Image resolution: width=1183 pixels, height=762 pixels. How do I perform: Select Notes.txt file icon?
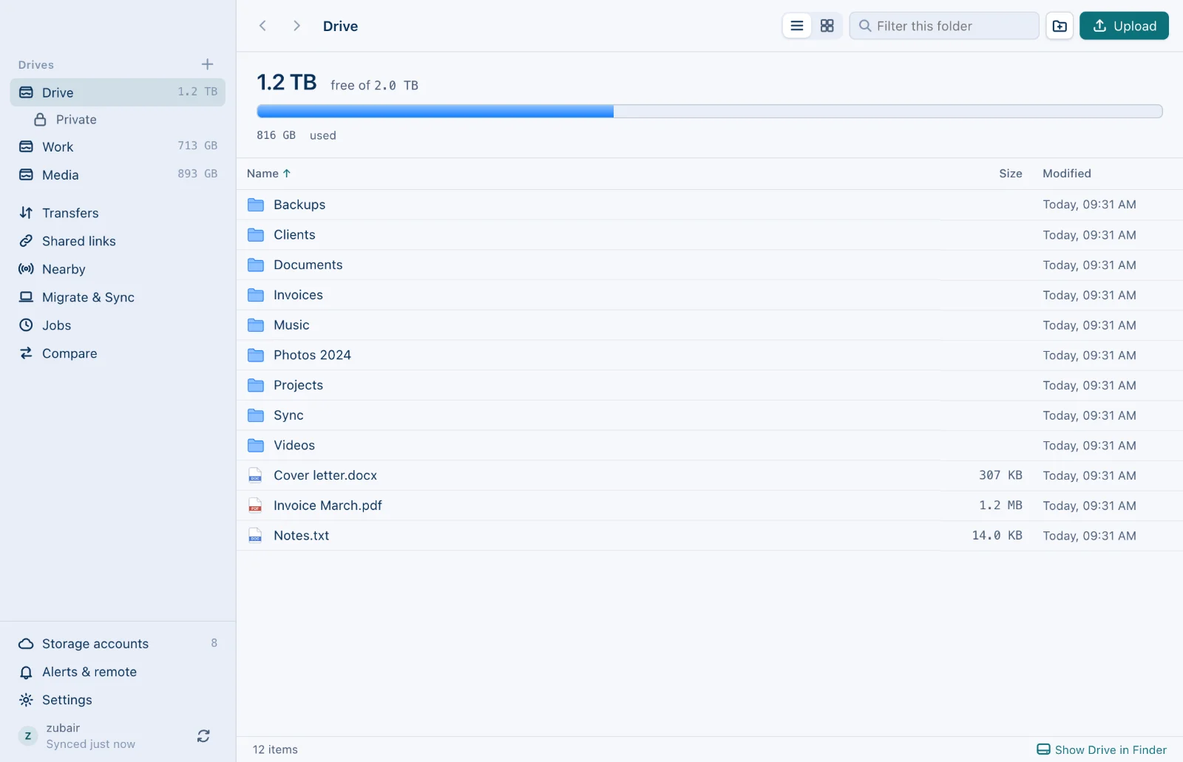tap(255, 536)
